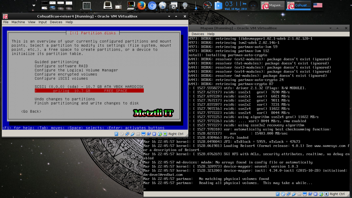Switch to Мария task in the top panel
The height and width of the screenshot is (198, 352).
[x=273, y=5]
